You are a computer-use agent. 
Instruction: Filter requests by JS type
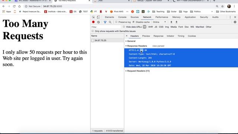click(x=156, y=27)
